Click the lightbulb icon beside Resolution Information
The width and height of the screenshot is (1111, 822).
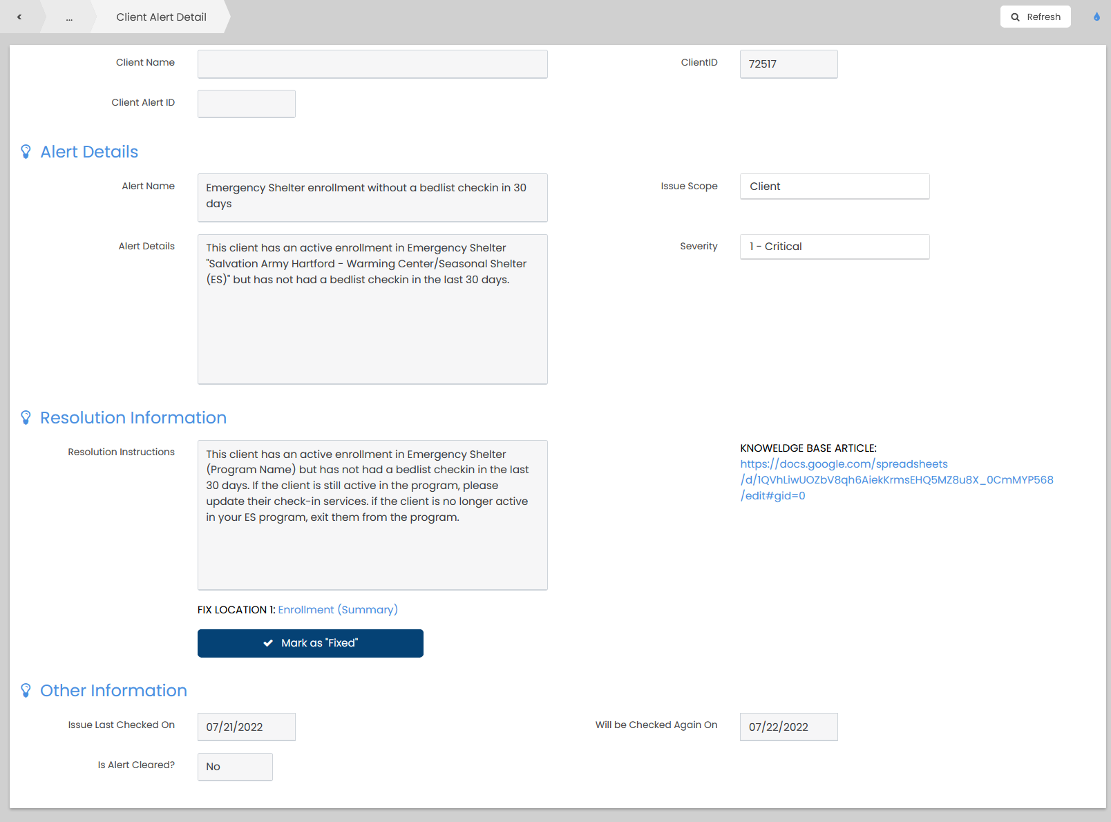[26, 418]
